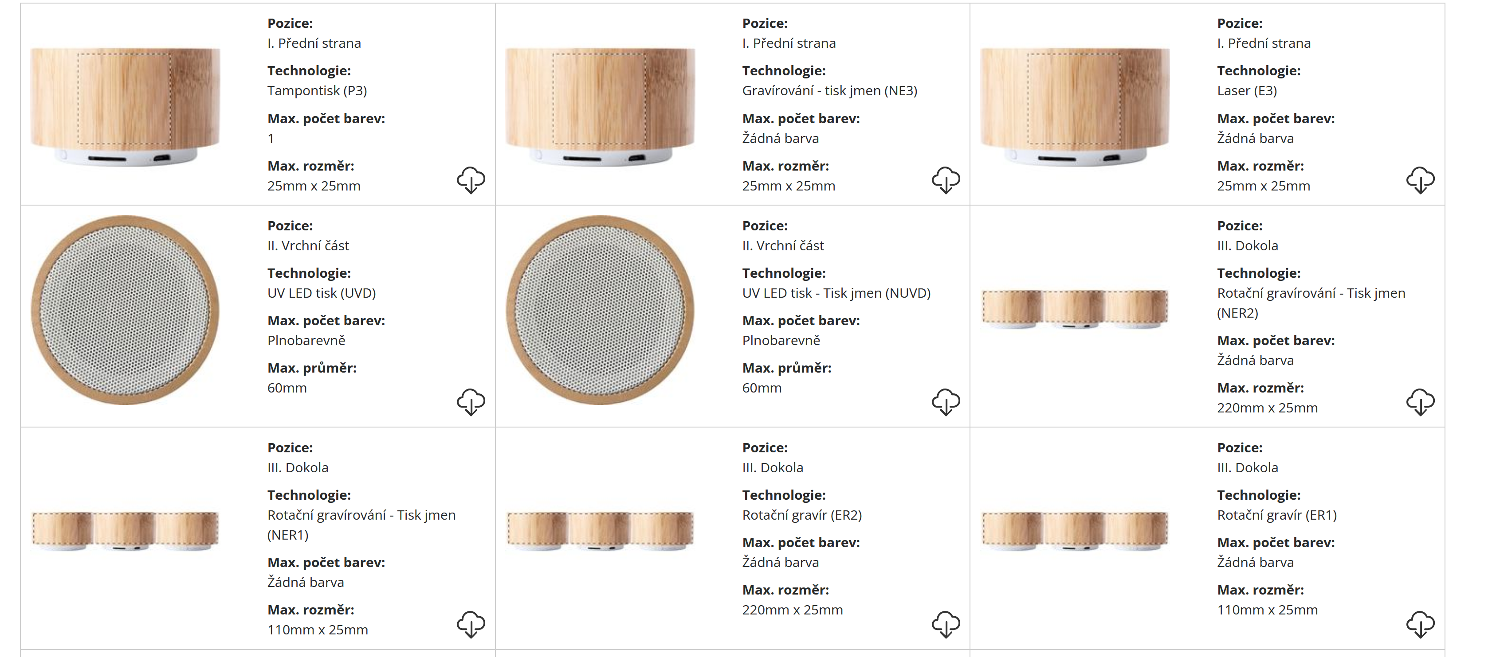Download template for UV LED tisk jmen (NUVD)
The image size is (1492, 657).
946,402
